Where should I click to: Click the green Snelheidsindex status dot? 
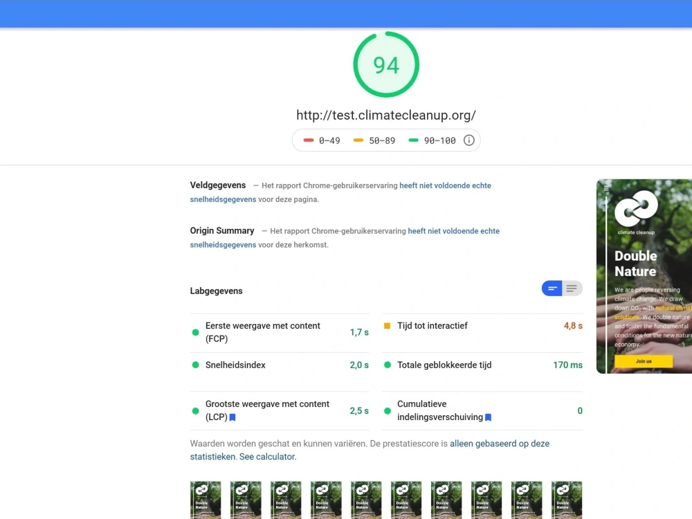point(196,365)
